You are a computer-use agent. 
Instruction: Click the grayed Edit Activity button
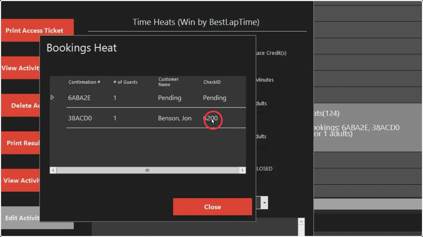[x=20, y=218]
